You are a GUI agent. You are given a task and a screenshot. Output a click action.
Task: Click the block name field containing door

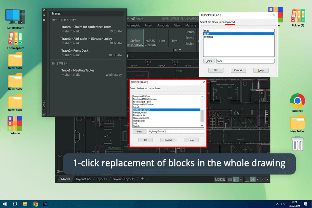(x=245, y=61)
